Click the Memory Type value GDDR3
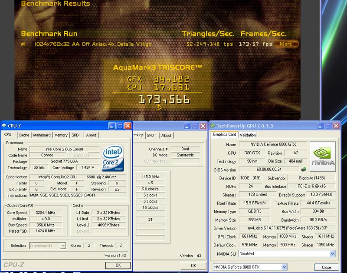The width and height of the screenshot is (347, 273). point(255,211)
